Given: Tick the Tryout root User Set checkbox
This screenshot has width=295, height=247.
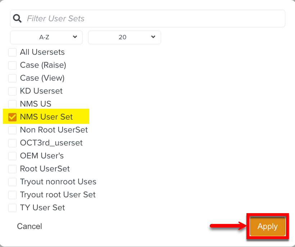Looking at the screenshot, I should click(x=13, y=195).
